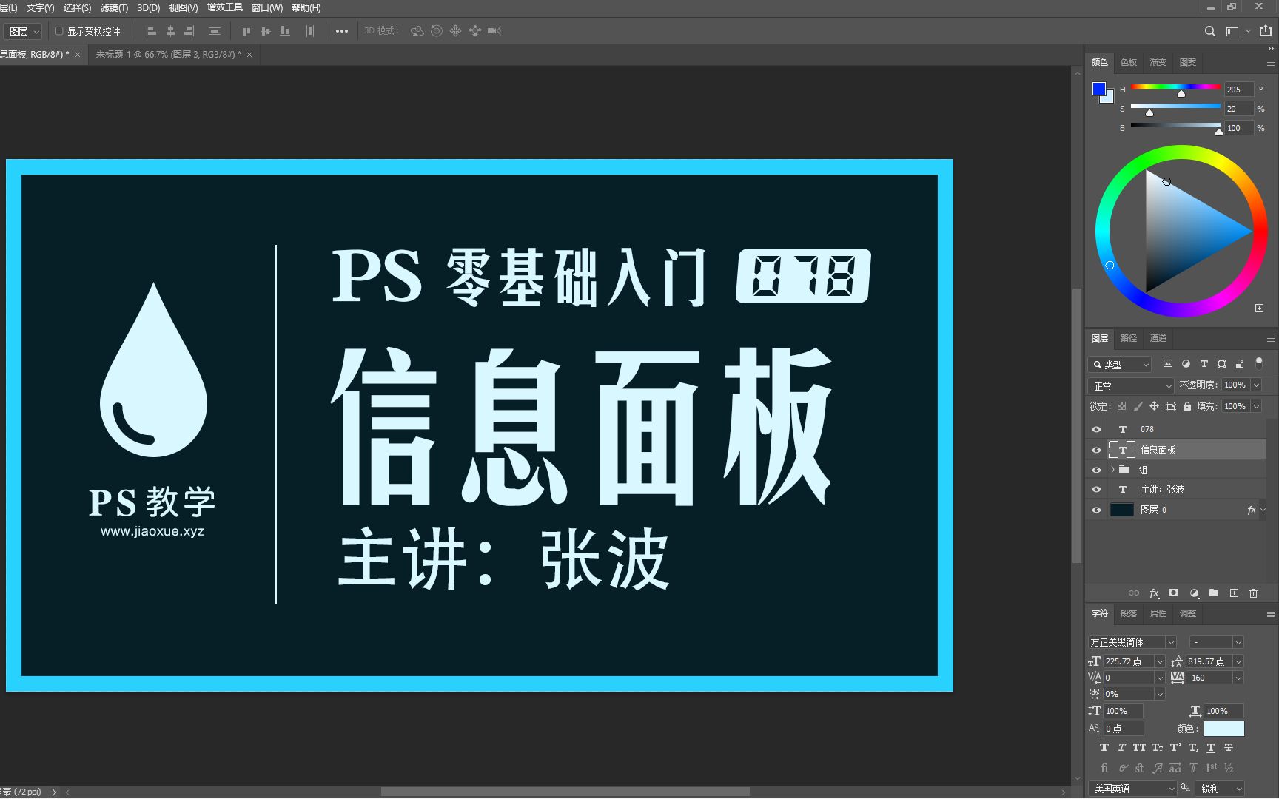Viewport: 1279px width, 799px height.
Task: Filter layers by smart object icon
Action: click(1240, 364)
